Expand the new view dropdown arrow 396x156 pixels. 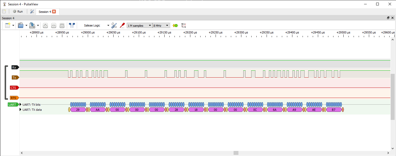(x=13, y=25)
